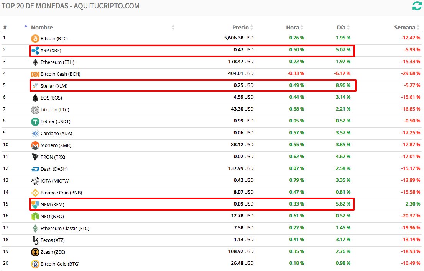Click the Precio column header text
The image size is (424, 271).
pyautogui.click(x=240, y=28)
